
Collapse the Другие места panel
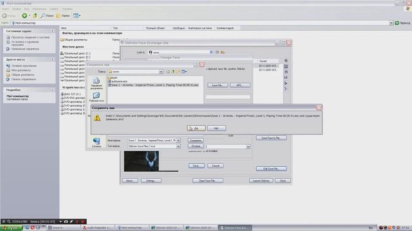(52, 60)
